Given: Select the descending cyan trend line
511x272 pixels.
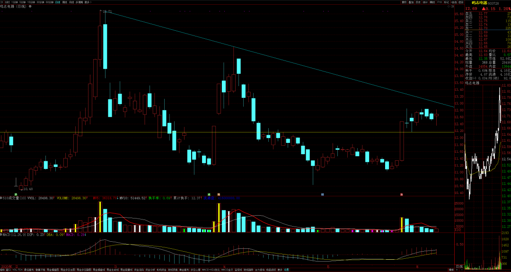Looking at the screenshot, I should coord(280,60).
